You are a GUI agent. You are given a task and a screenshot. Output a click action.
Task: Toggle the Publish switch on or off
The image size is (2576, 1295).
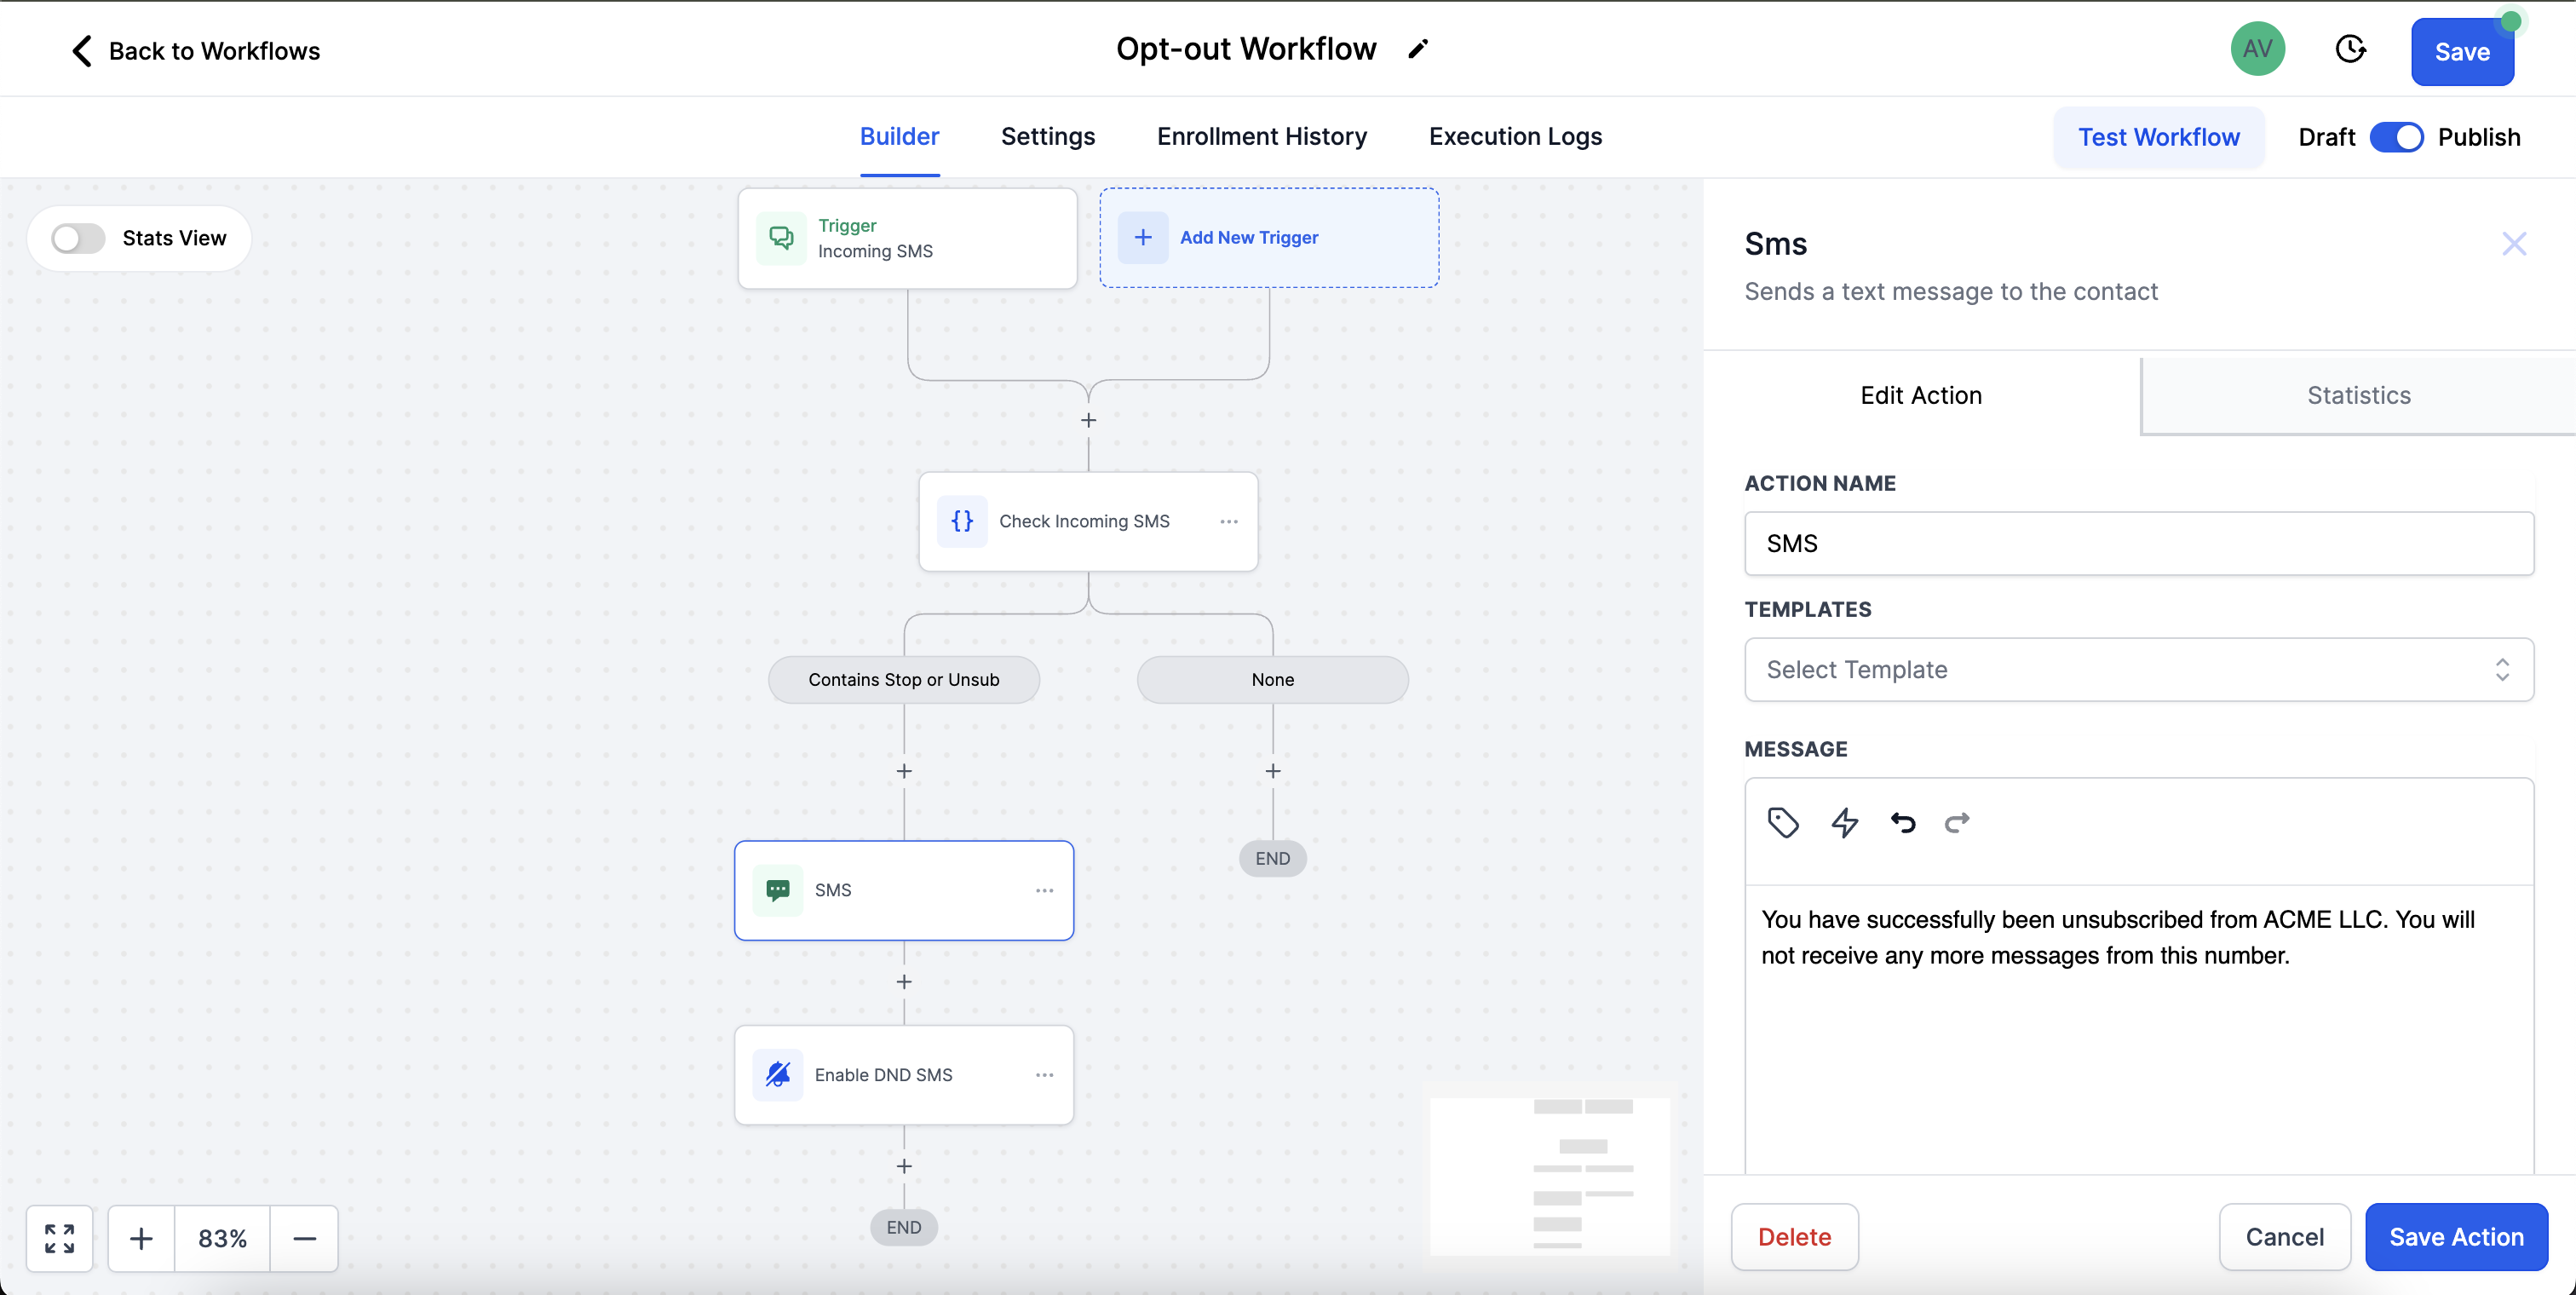pyautogui.click(x=2398, y=135)
